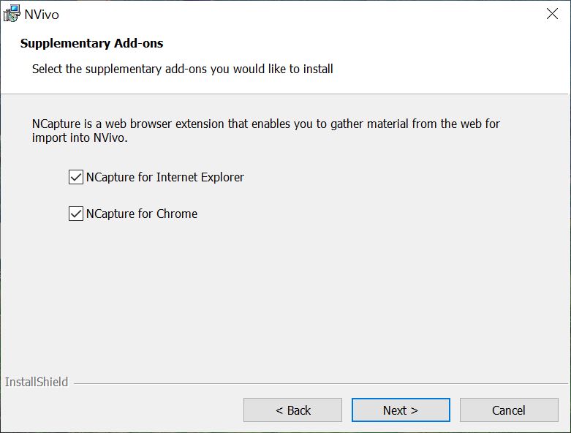Click the 'Select the supplementary add-ons' instruction text
571x433 pixels.
(183, 69)
